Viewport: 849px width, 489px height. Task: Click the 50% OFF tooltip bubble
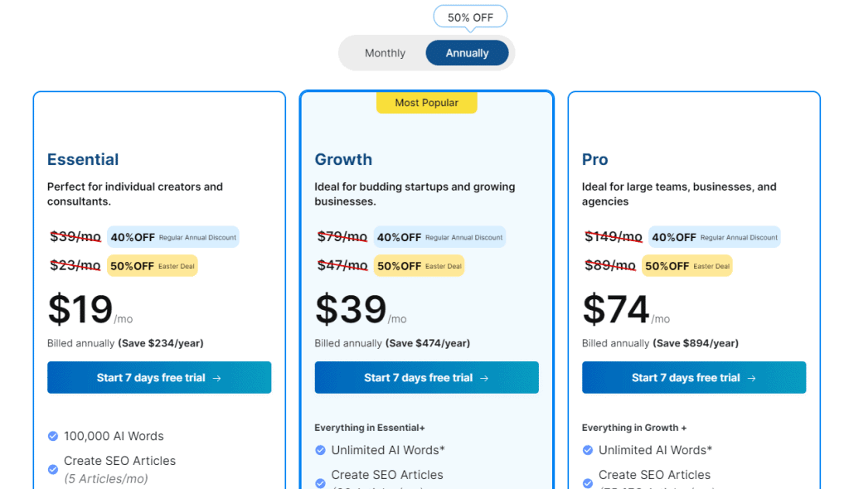(x=470, y=17)
